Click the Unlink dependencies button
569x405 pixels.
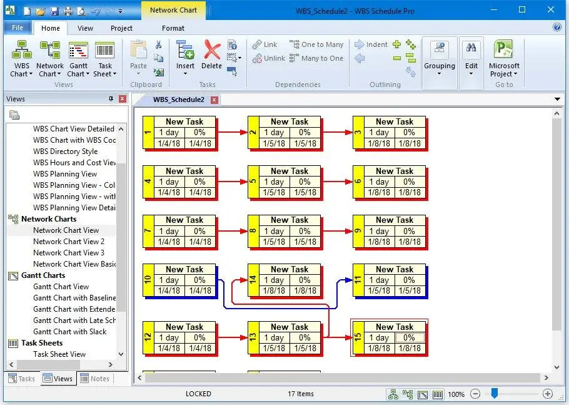(268, 58)
